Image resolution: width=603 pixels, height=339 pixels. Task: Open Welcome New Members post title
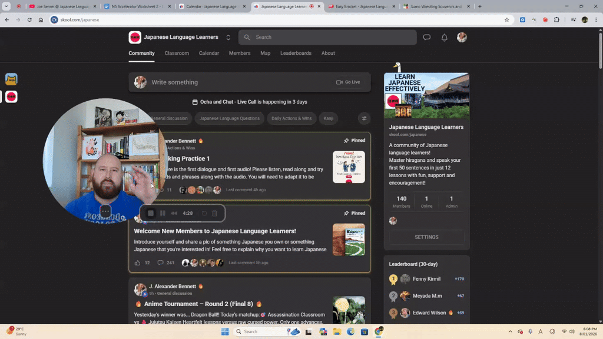click(x=215, y=231)
